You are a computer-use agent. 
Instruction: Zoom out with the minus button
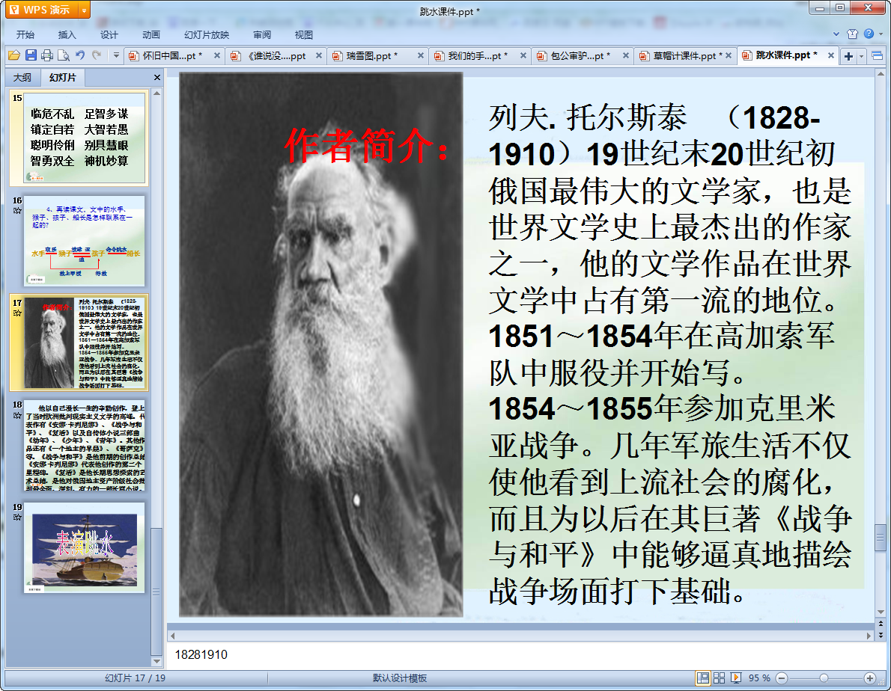point(782,678)
